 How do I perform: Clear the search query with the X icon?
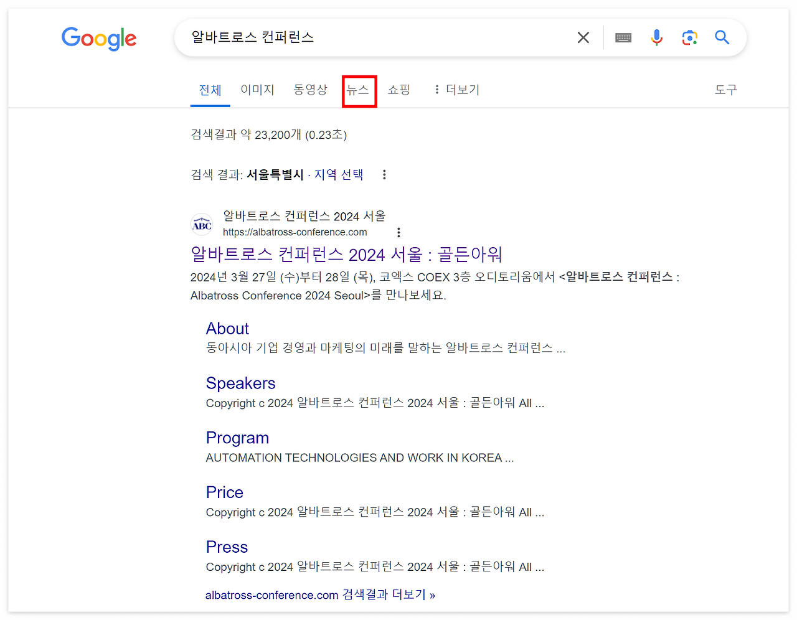[x=583, y=38]
